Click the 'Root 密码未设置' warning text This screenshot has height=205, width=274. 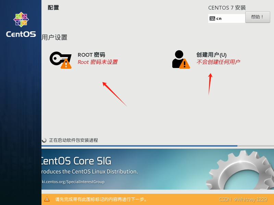coord(98,62)
